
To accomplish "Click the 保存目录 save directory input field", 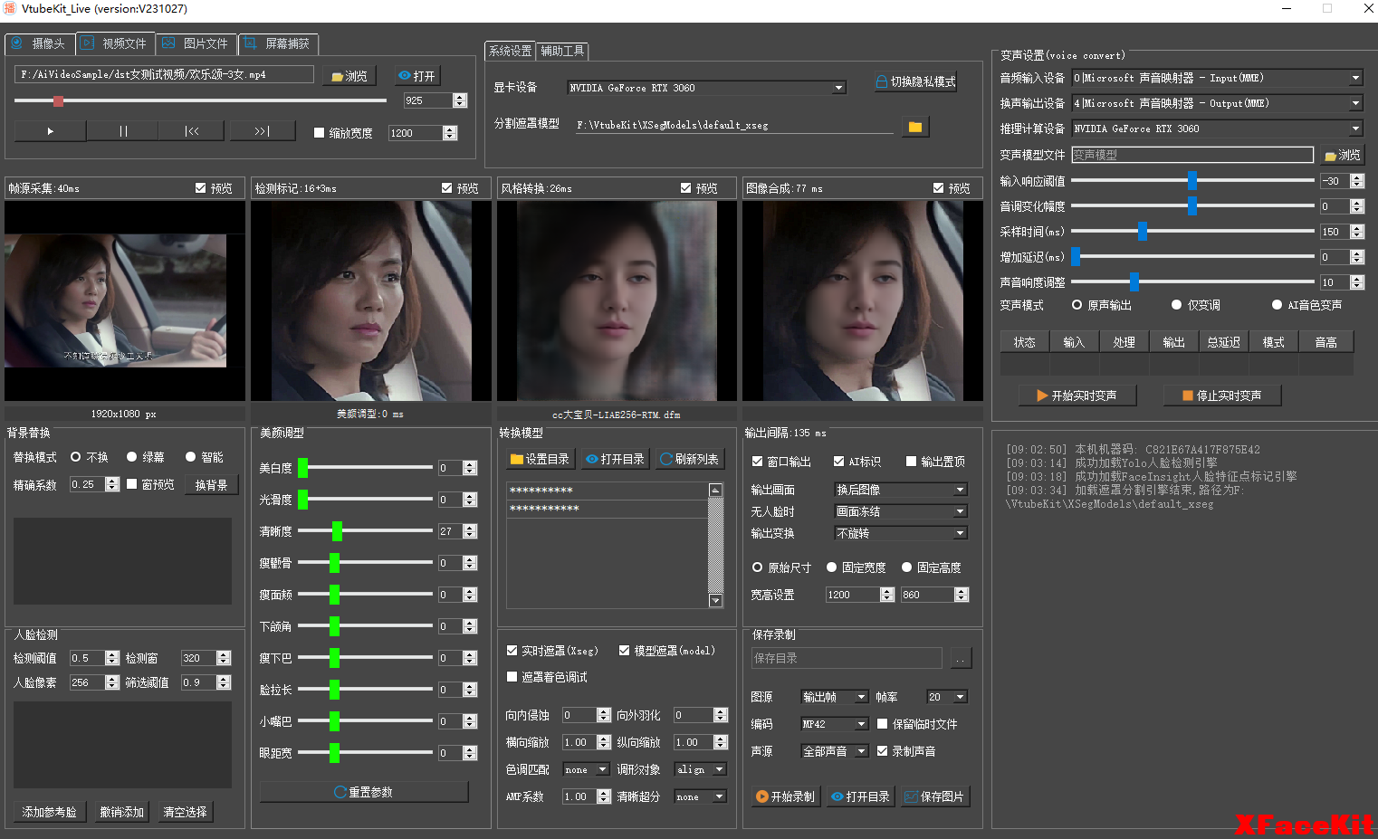I will point(847,658).
